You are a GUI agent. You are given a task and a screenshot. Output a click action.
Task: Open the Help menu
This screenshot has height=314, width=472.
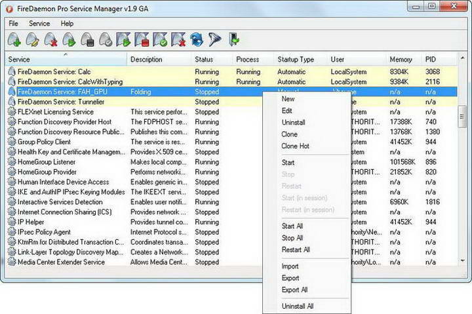point(67,24)
